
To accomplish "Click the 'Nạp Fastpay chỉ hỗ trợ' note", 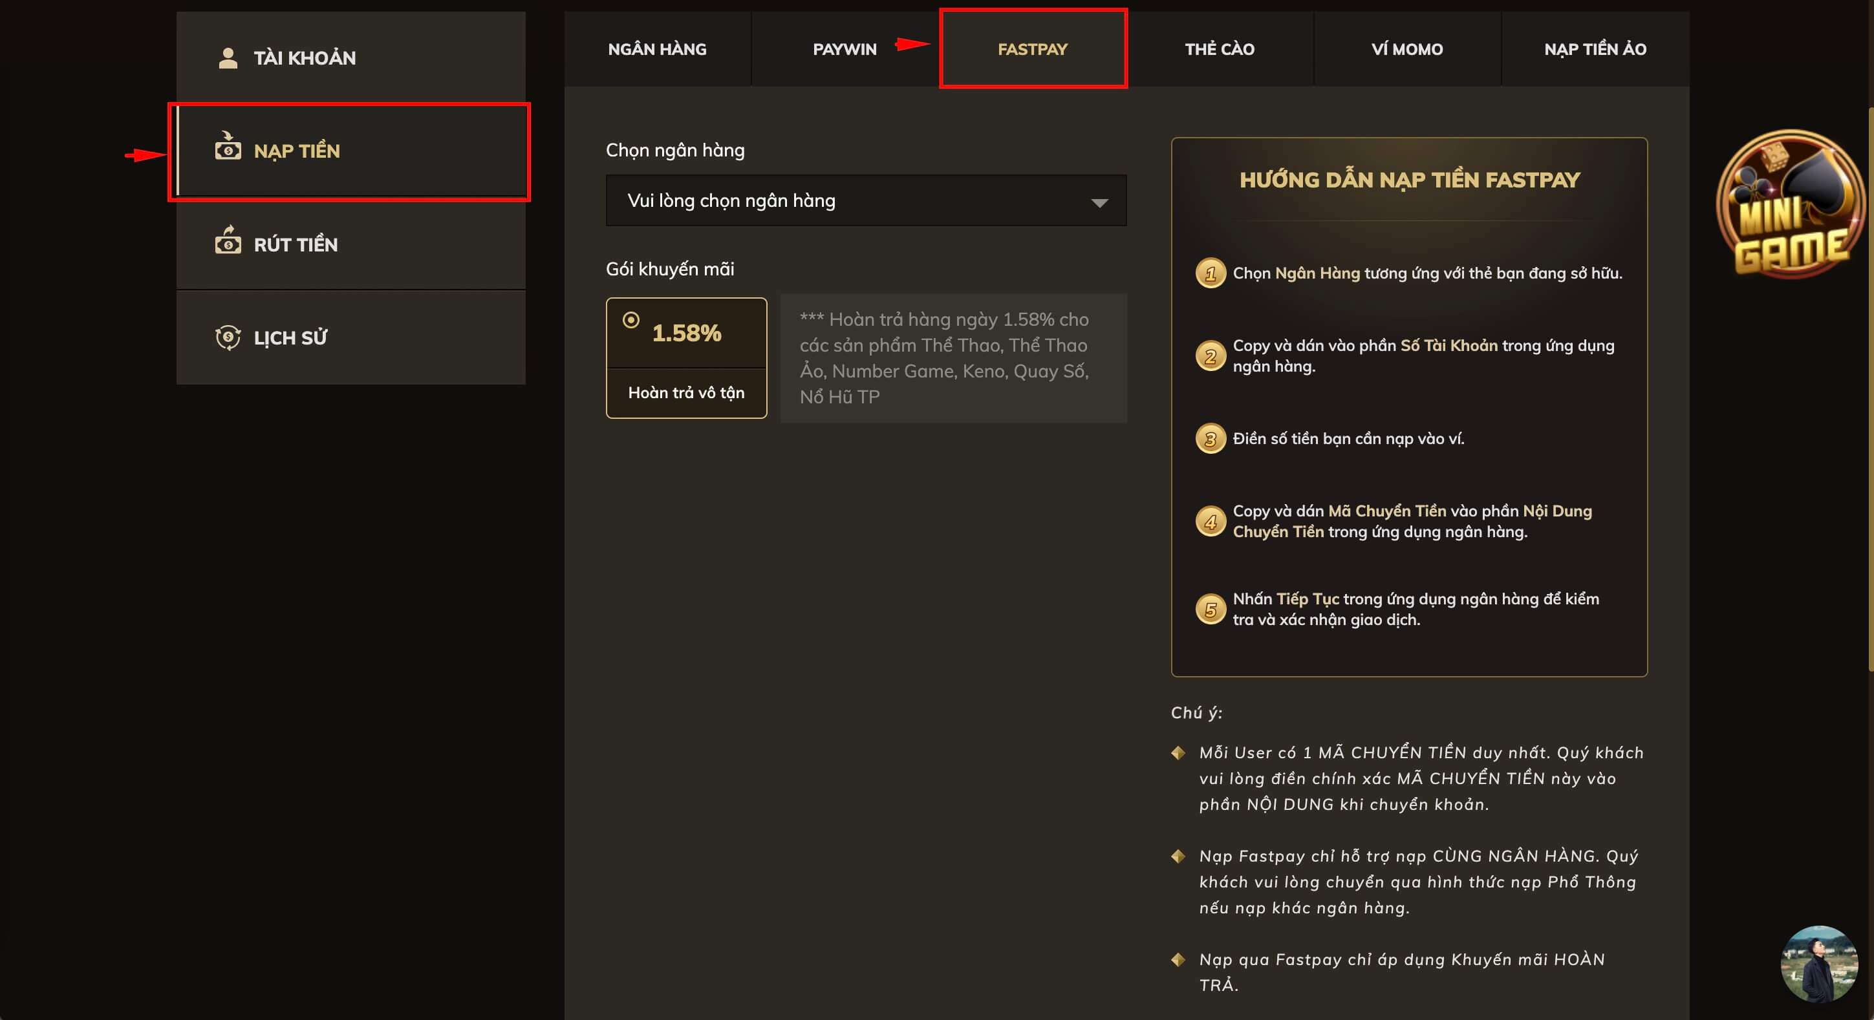I will (1419, 882).
